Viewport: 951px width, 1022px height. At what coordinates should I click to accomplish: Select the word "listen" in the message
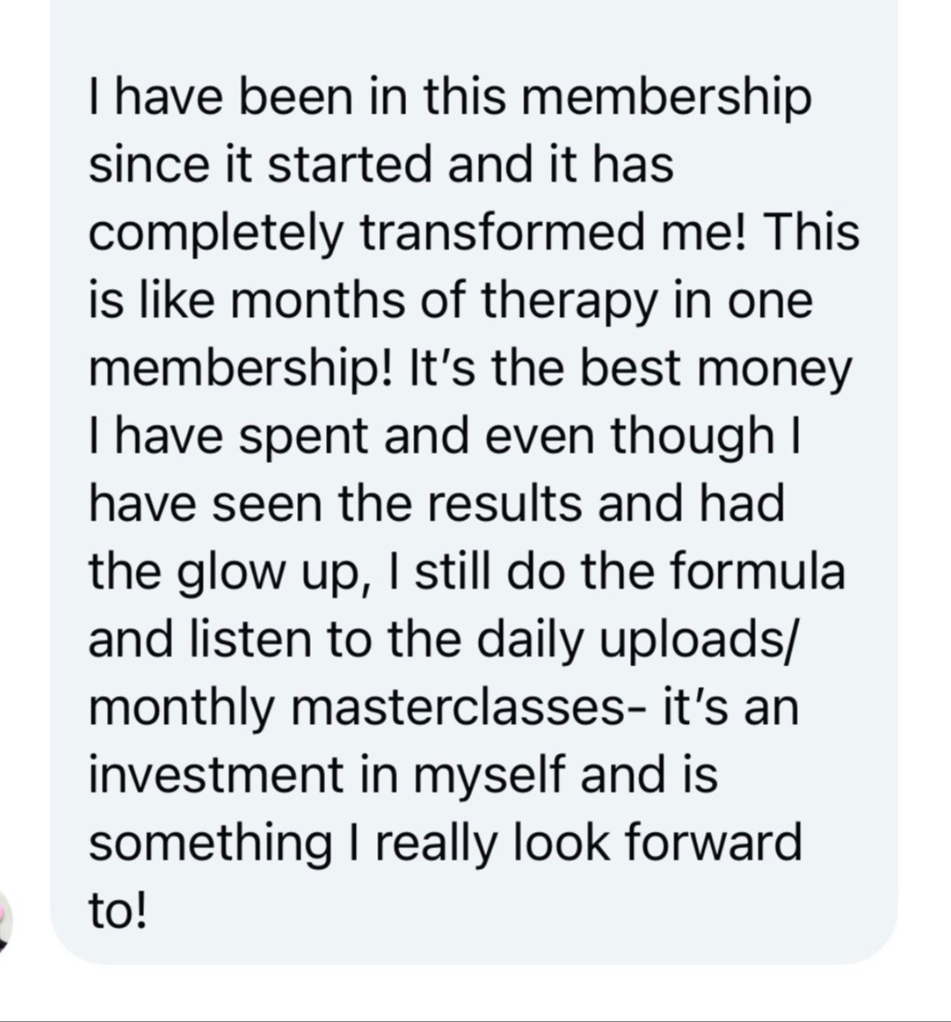tap(250, 640)
